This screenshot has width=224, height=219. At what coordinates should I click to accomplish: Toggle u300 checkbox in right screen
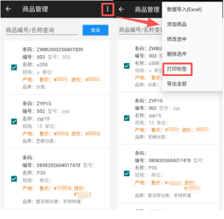[x=127, y=66]
